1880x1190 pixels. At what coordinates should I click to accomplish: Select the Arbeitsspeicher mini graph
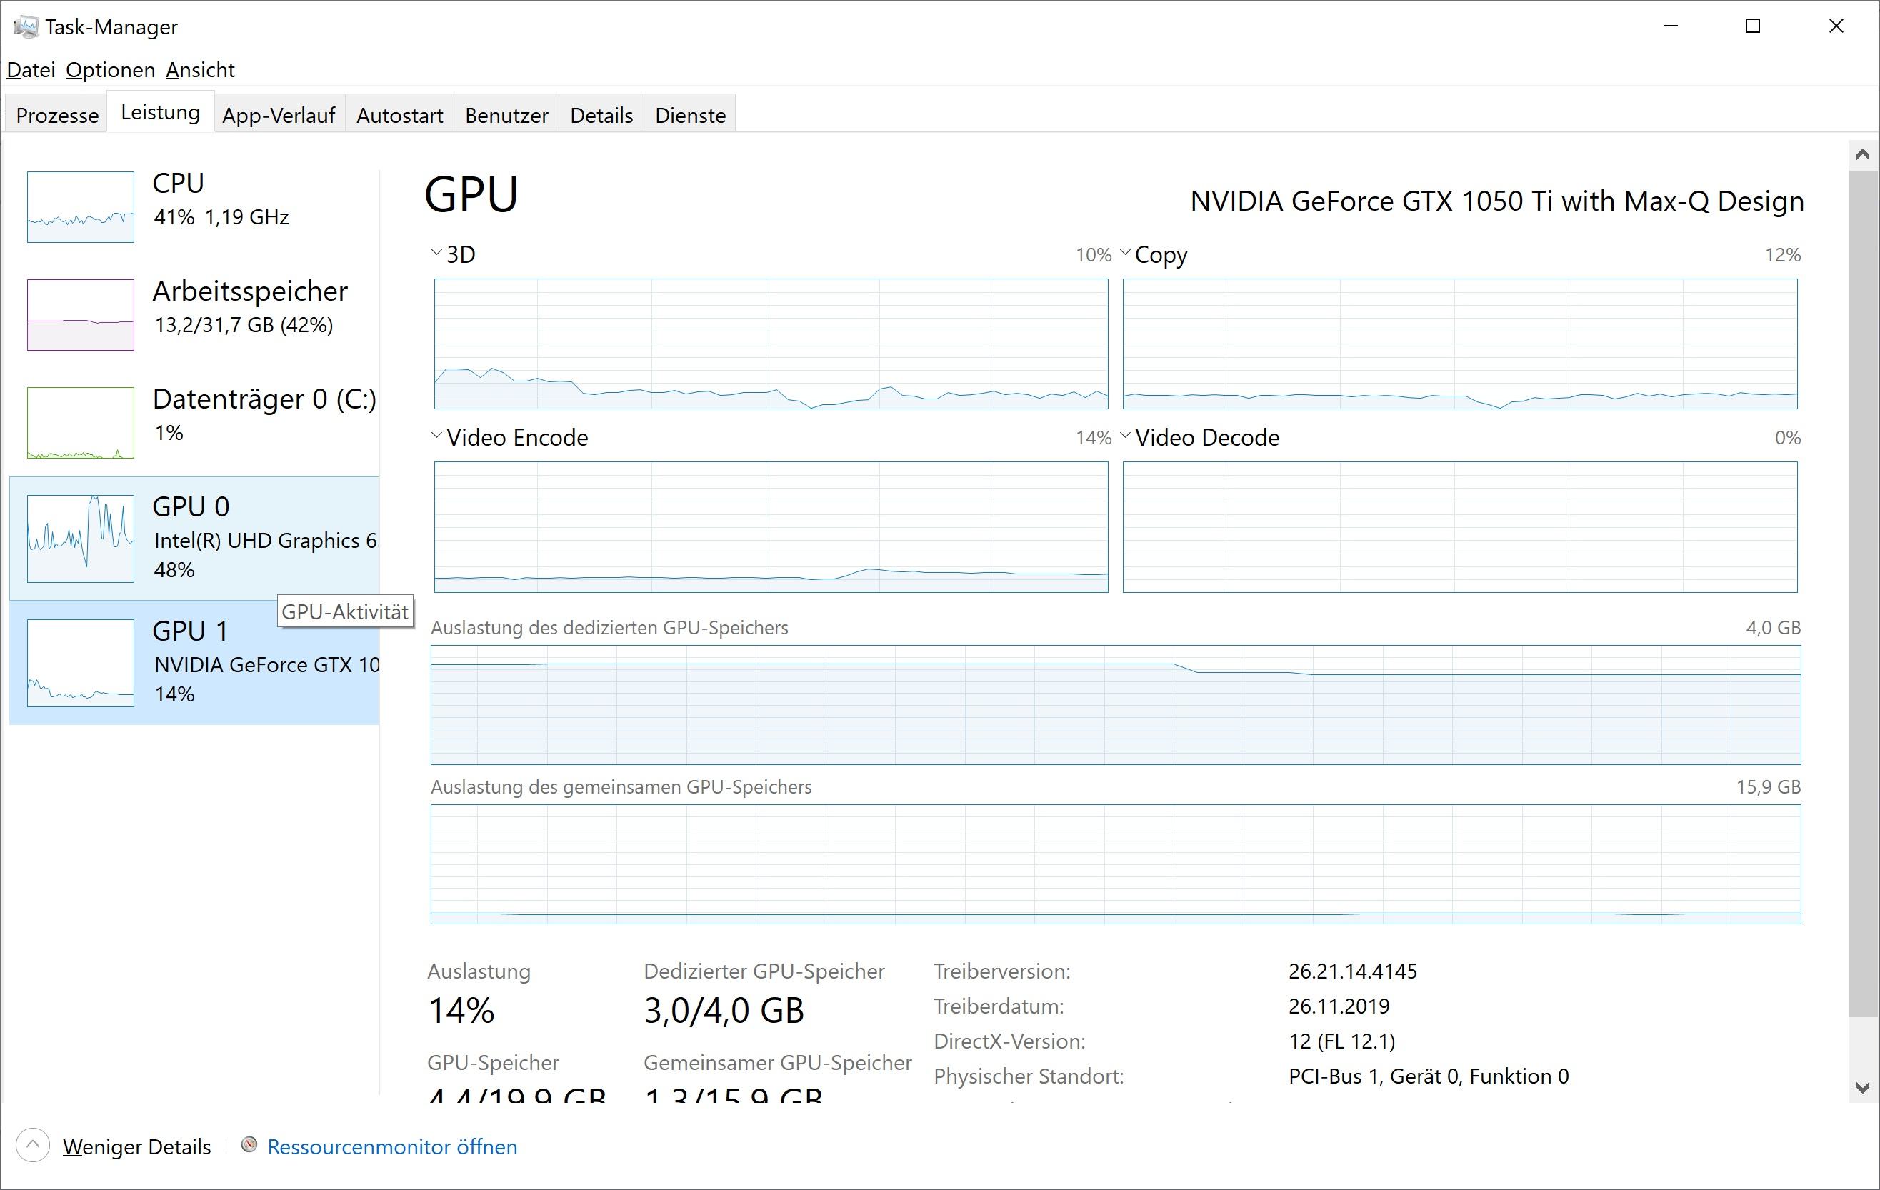[x=81, y=315]
